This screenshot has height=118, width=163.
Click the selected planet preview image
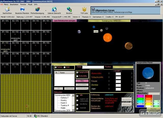click(x=148, y=73)
